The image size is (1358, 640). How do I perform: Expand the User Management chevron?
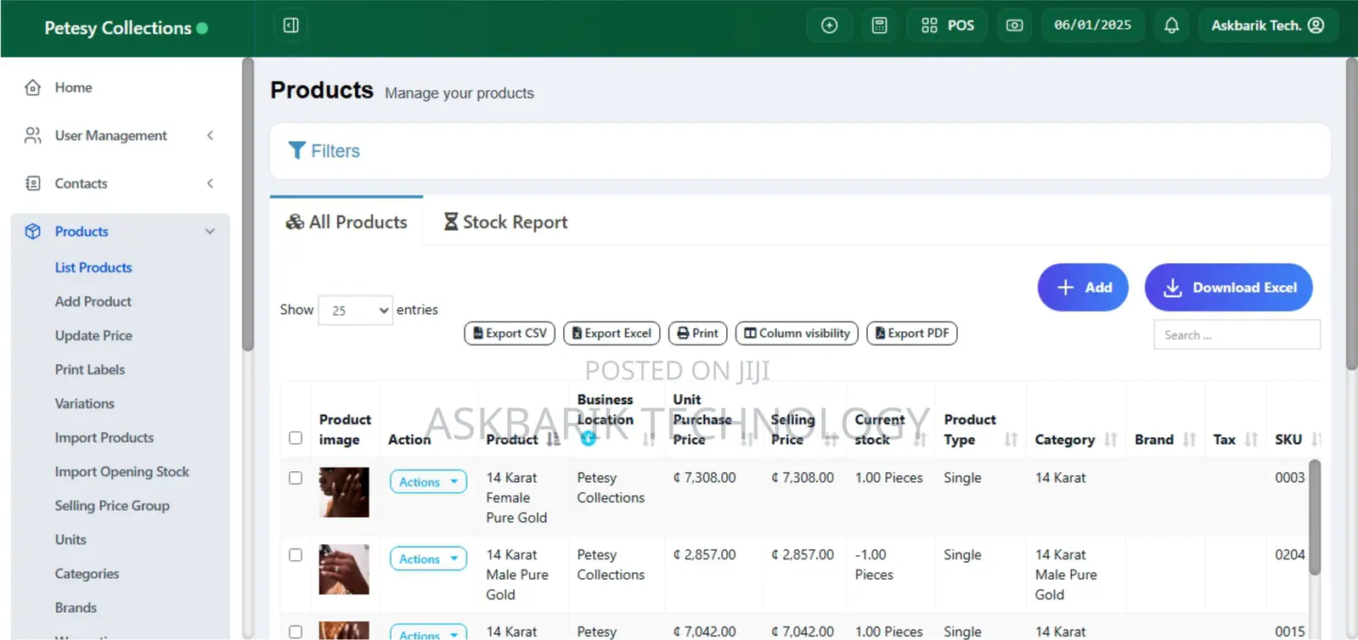pyautogui.click(x=210, y=136)
